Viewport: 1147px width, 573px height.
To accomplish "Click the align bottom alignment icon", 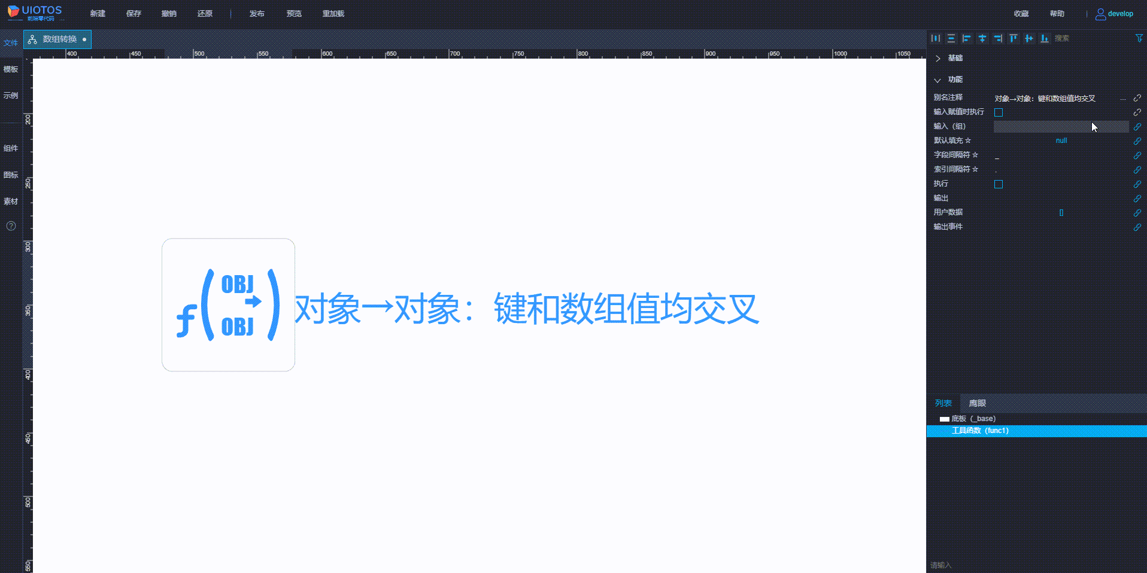I will (1045, 38).
